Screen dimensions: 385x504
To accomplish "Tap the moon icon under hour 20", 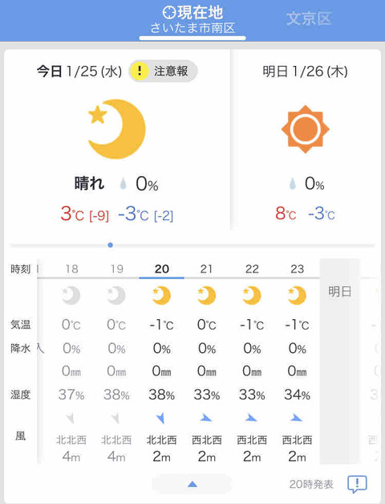I will pyautogui.click(x=161, y=295).
